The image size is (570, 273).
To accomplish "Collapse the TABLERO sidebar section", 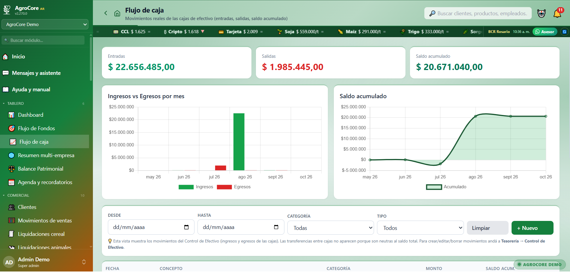I will [x=44, y=104].
